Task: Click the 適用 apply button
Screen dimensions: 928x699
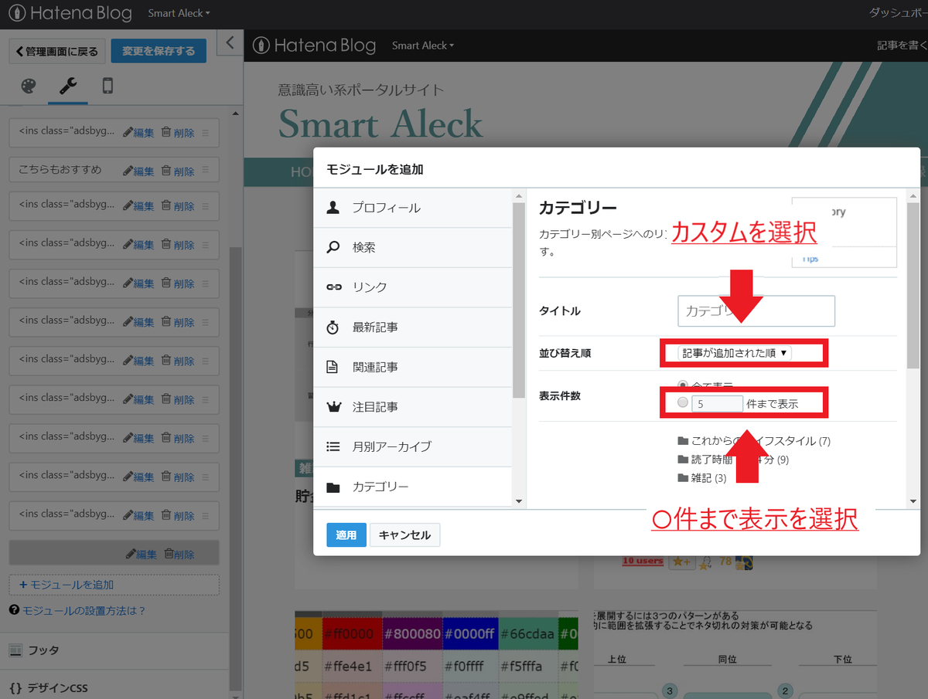Action: [x=346, y=535]
